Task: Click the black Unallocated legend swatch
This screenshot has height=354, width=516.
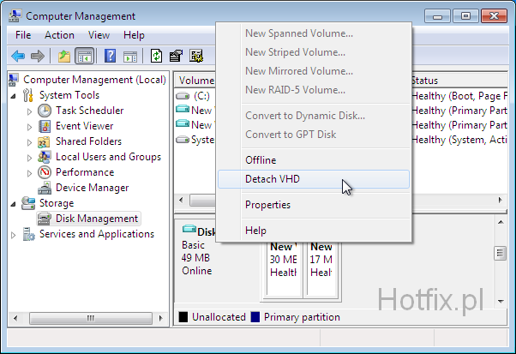Action: [x=183, y=317]
